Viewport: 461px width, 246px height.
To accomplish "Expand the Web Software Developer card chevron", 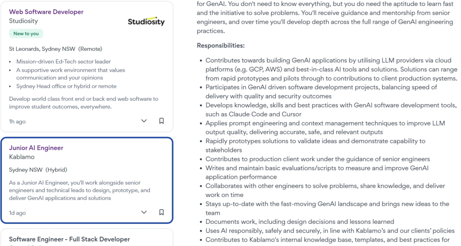I will [x=144, y=121].
